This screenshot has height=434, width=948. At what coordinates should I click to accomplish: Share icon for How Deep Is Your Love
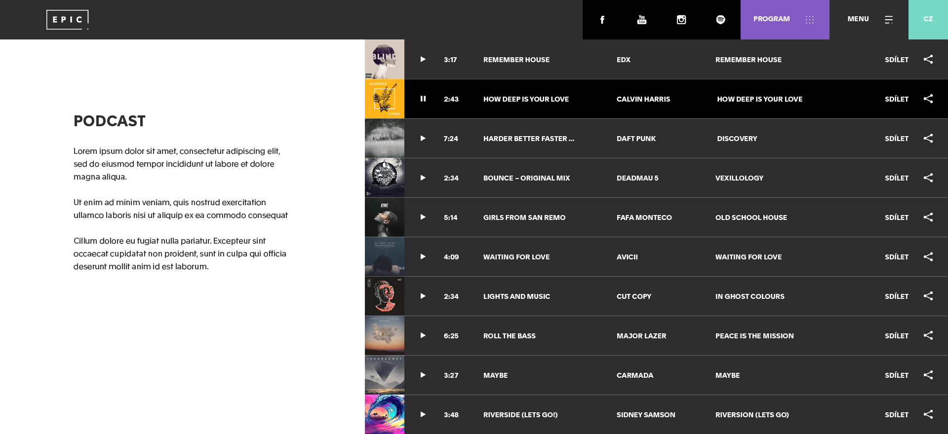(x=928, y=99)
